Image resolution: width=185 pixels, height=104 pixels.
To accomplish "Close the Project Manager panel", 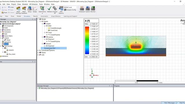I will (35, 19).
